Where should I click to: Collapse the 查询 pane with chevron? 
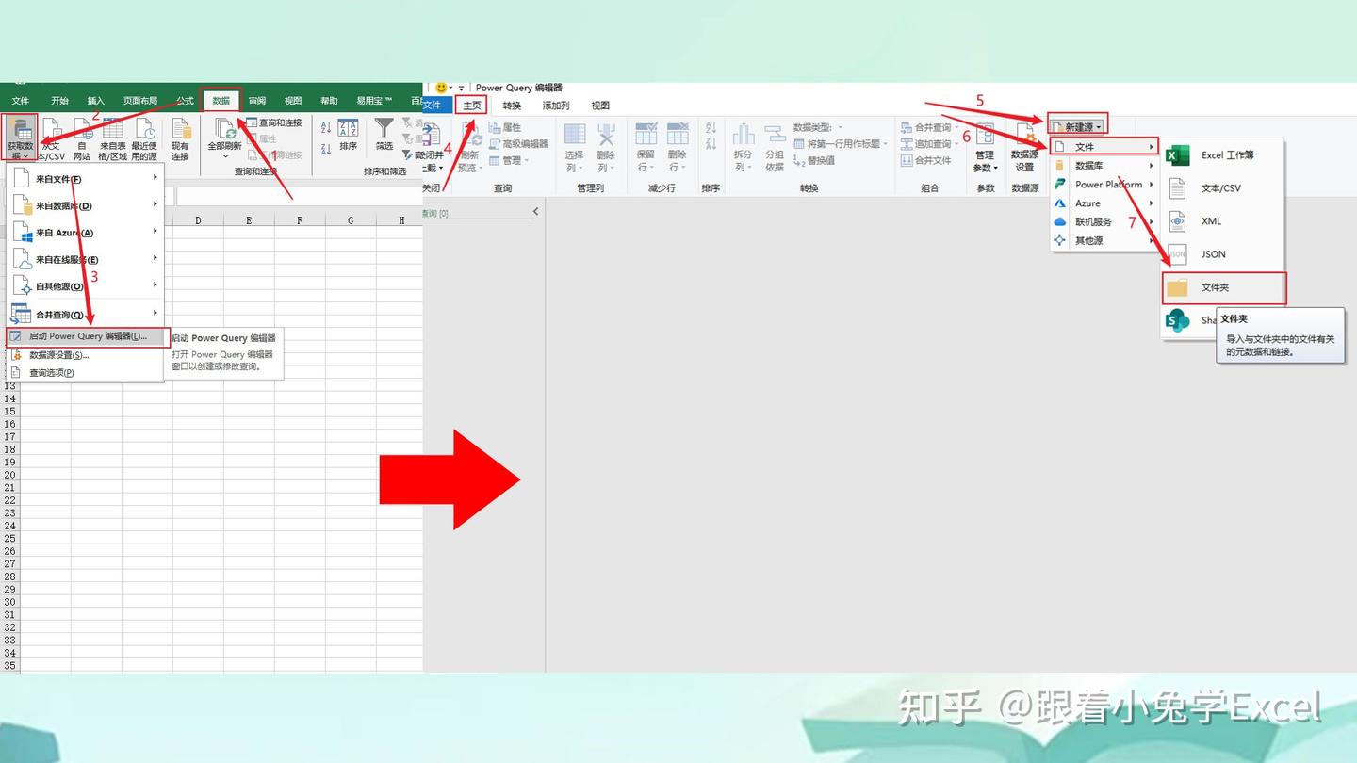click(x=535, y=212)
